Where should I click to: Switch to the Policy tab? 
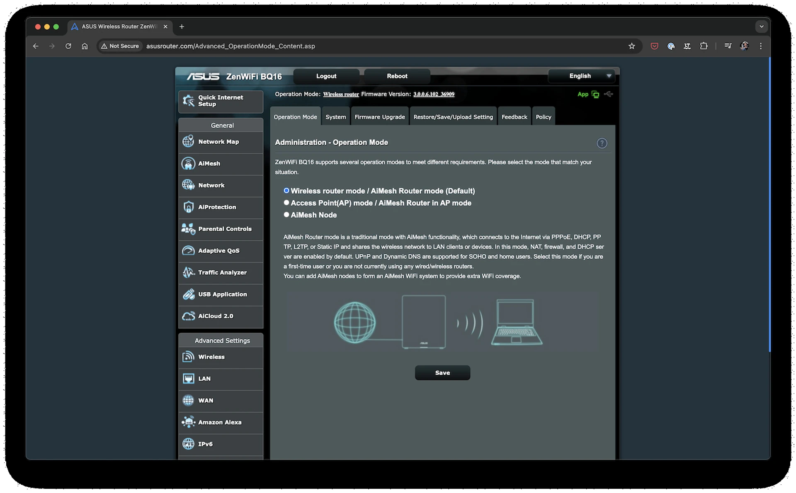coord(543,117)
